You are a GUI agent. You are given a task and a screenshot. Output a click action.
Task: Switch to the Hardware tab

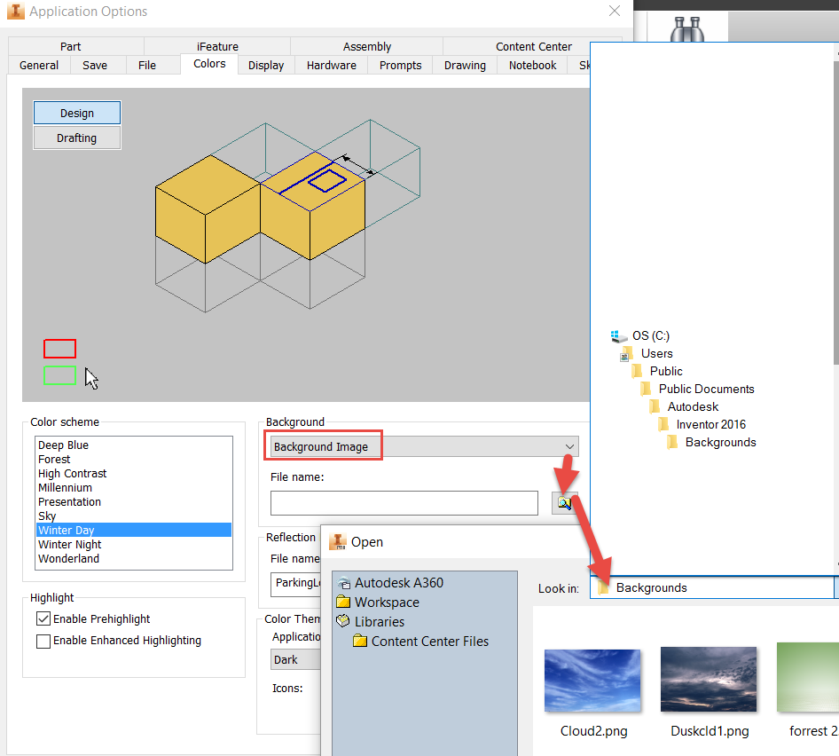331,66
